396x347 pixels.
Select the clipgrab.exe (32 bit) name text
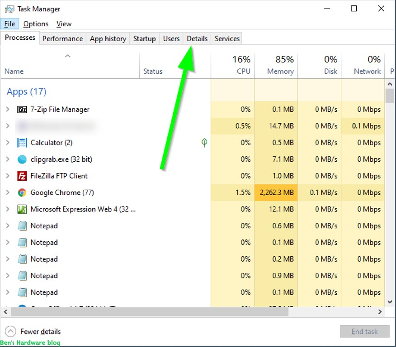tap(61, 159)
